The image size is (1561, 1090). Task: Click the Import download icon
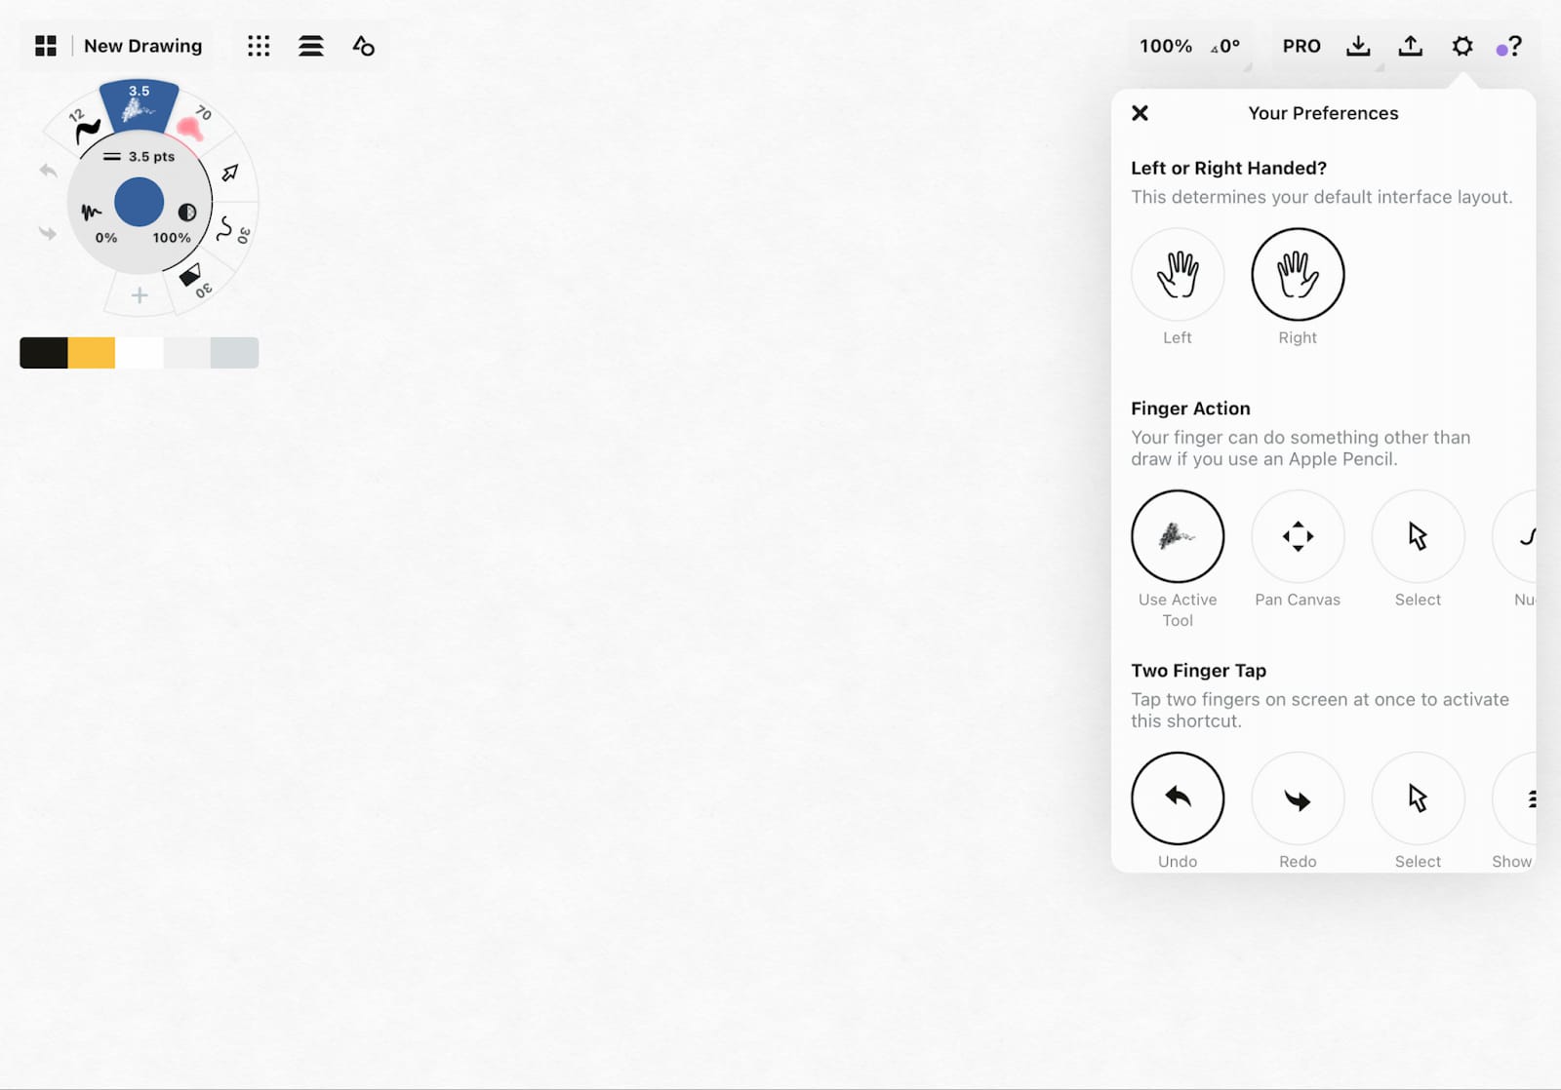coord(1358,46)
